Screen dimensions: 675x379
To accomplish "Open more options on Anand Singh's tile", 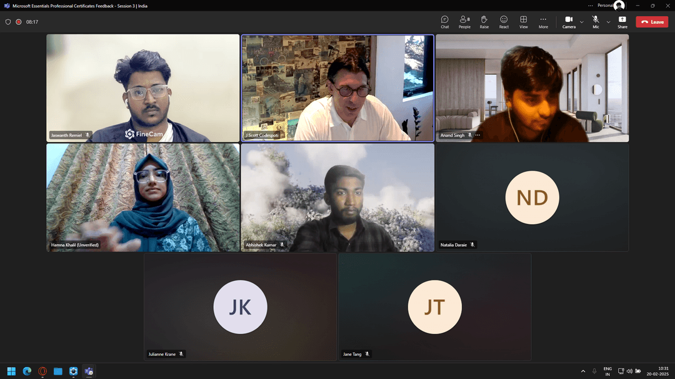I will tap(478, 135).
